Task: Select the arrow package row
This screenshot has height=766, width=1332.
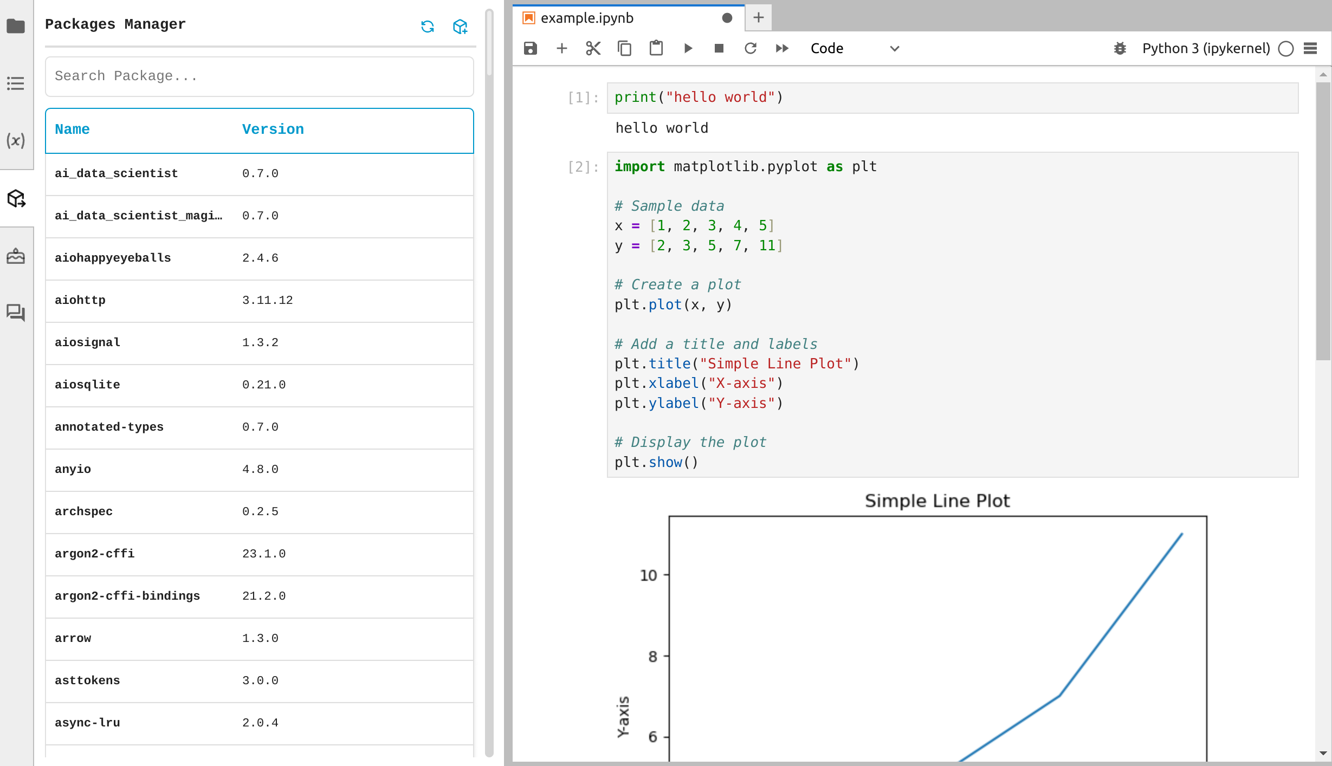Action: [260, 639]
